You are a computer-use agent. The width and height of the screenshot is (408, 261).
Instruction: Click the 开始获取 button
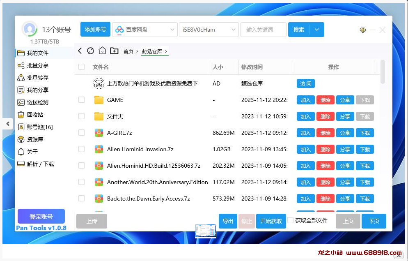click(x=271, y=221)
